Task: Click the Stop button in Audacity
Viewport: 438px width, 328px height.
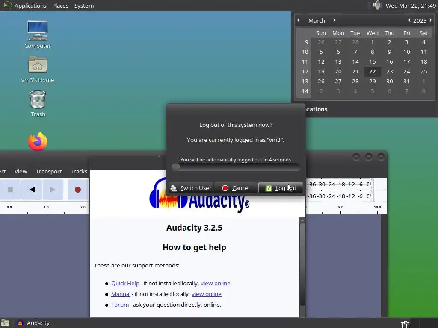Action: click(x=10, y=190)
